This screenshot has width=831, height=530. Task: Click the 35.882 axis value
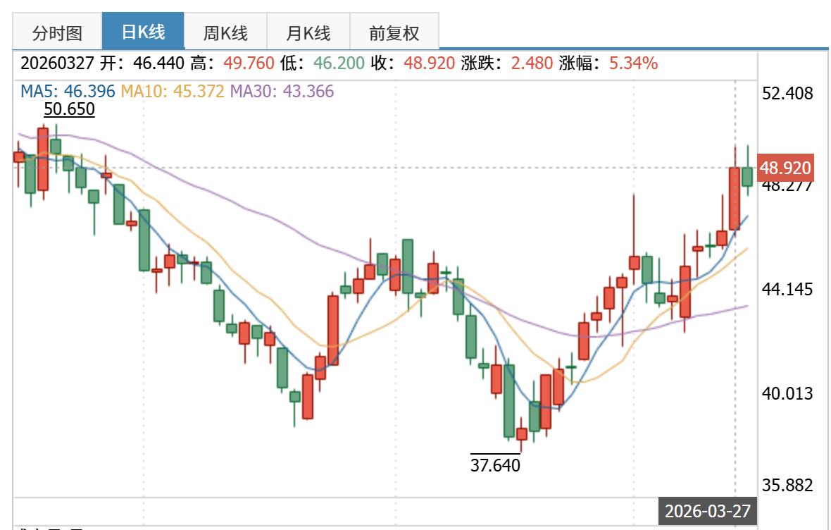[x=787, y=484]
